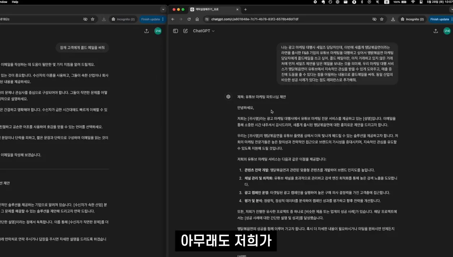Screen dimensions: 453x257
Task: Share the conversation in left window
Action: (147, 31)
